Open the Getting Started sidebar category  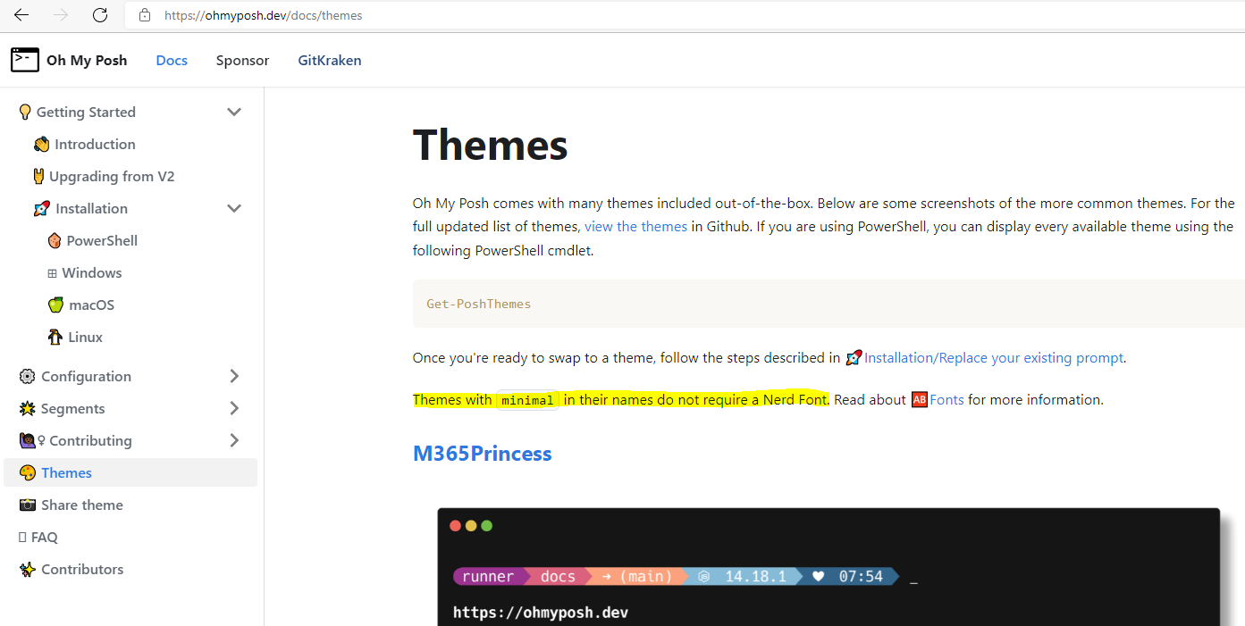[x=86, y=112]
